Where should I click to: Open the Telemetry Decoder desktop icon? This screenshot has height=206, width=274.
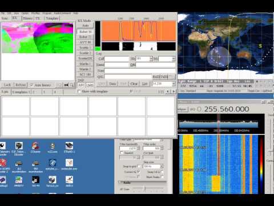3,149
